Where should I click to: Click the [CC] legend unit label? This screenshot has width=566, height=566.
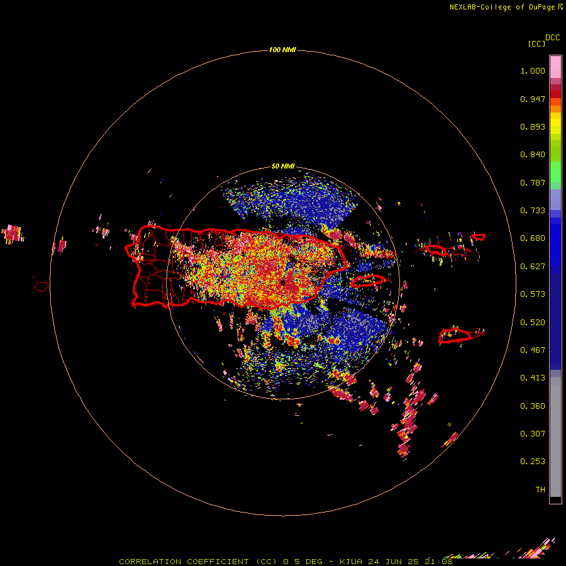point(536,43)
